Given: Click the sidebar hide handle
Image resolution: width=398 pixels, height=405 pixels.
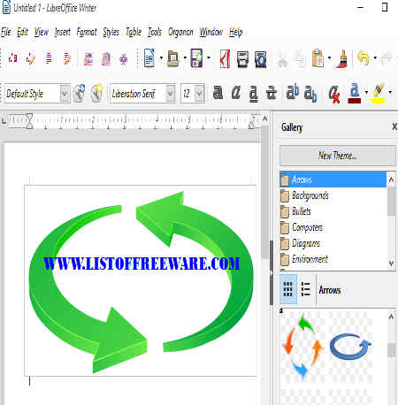Looking at the screenshot, I should [x=272, y=272].
